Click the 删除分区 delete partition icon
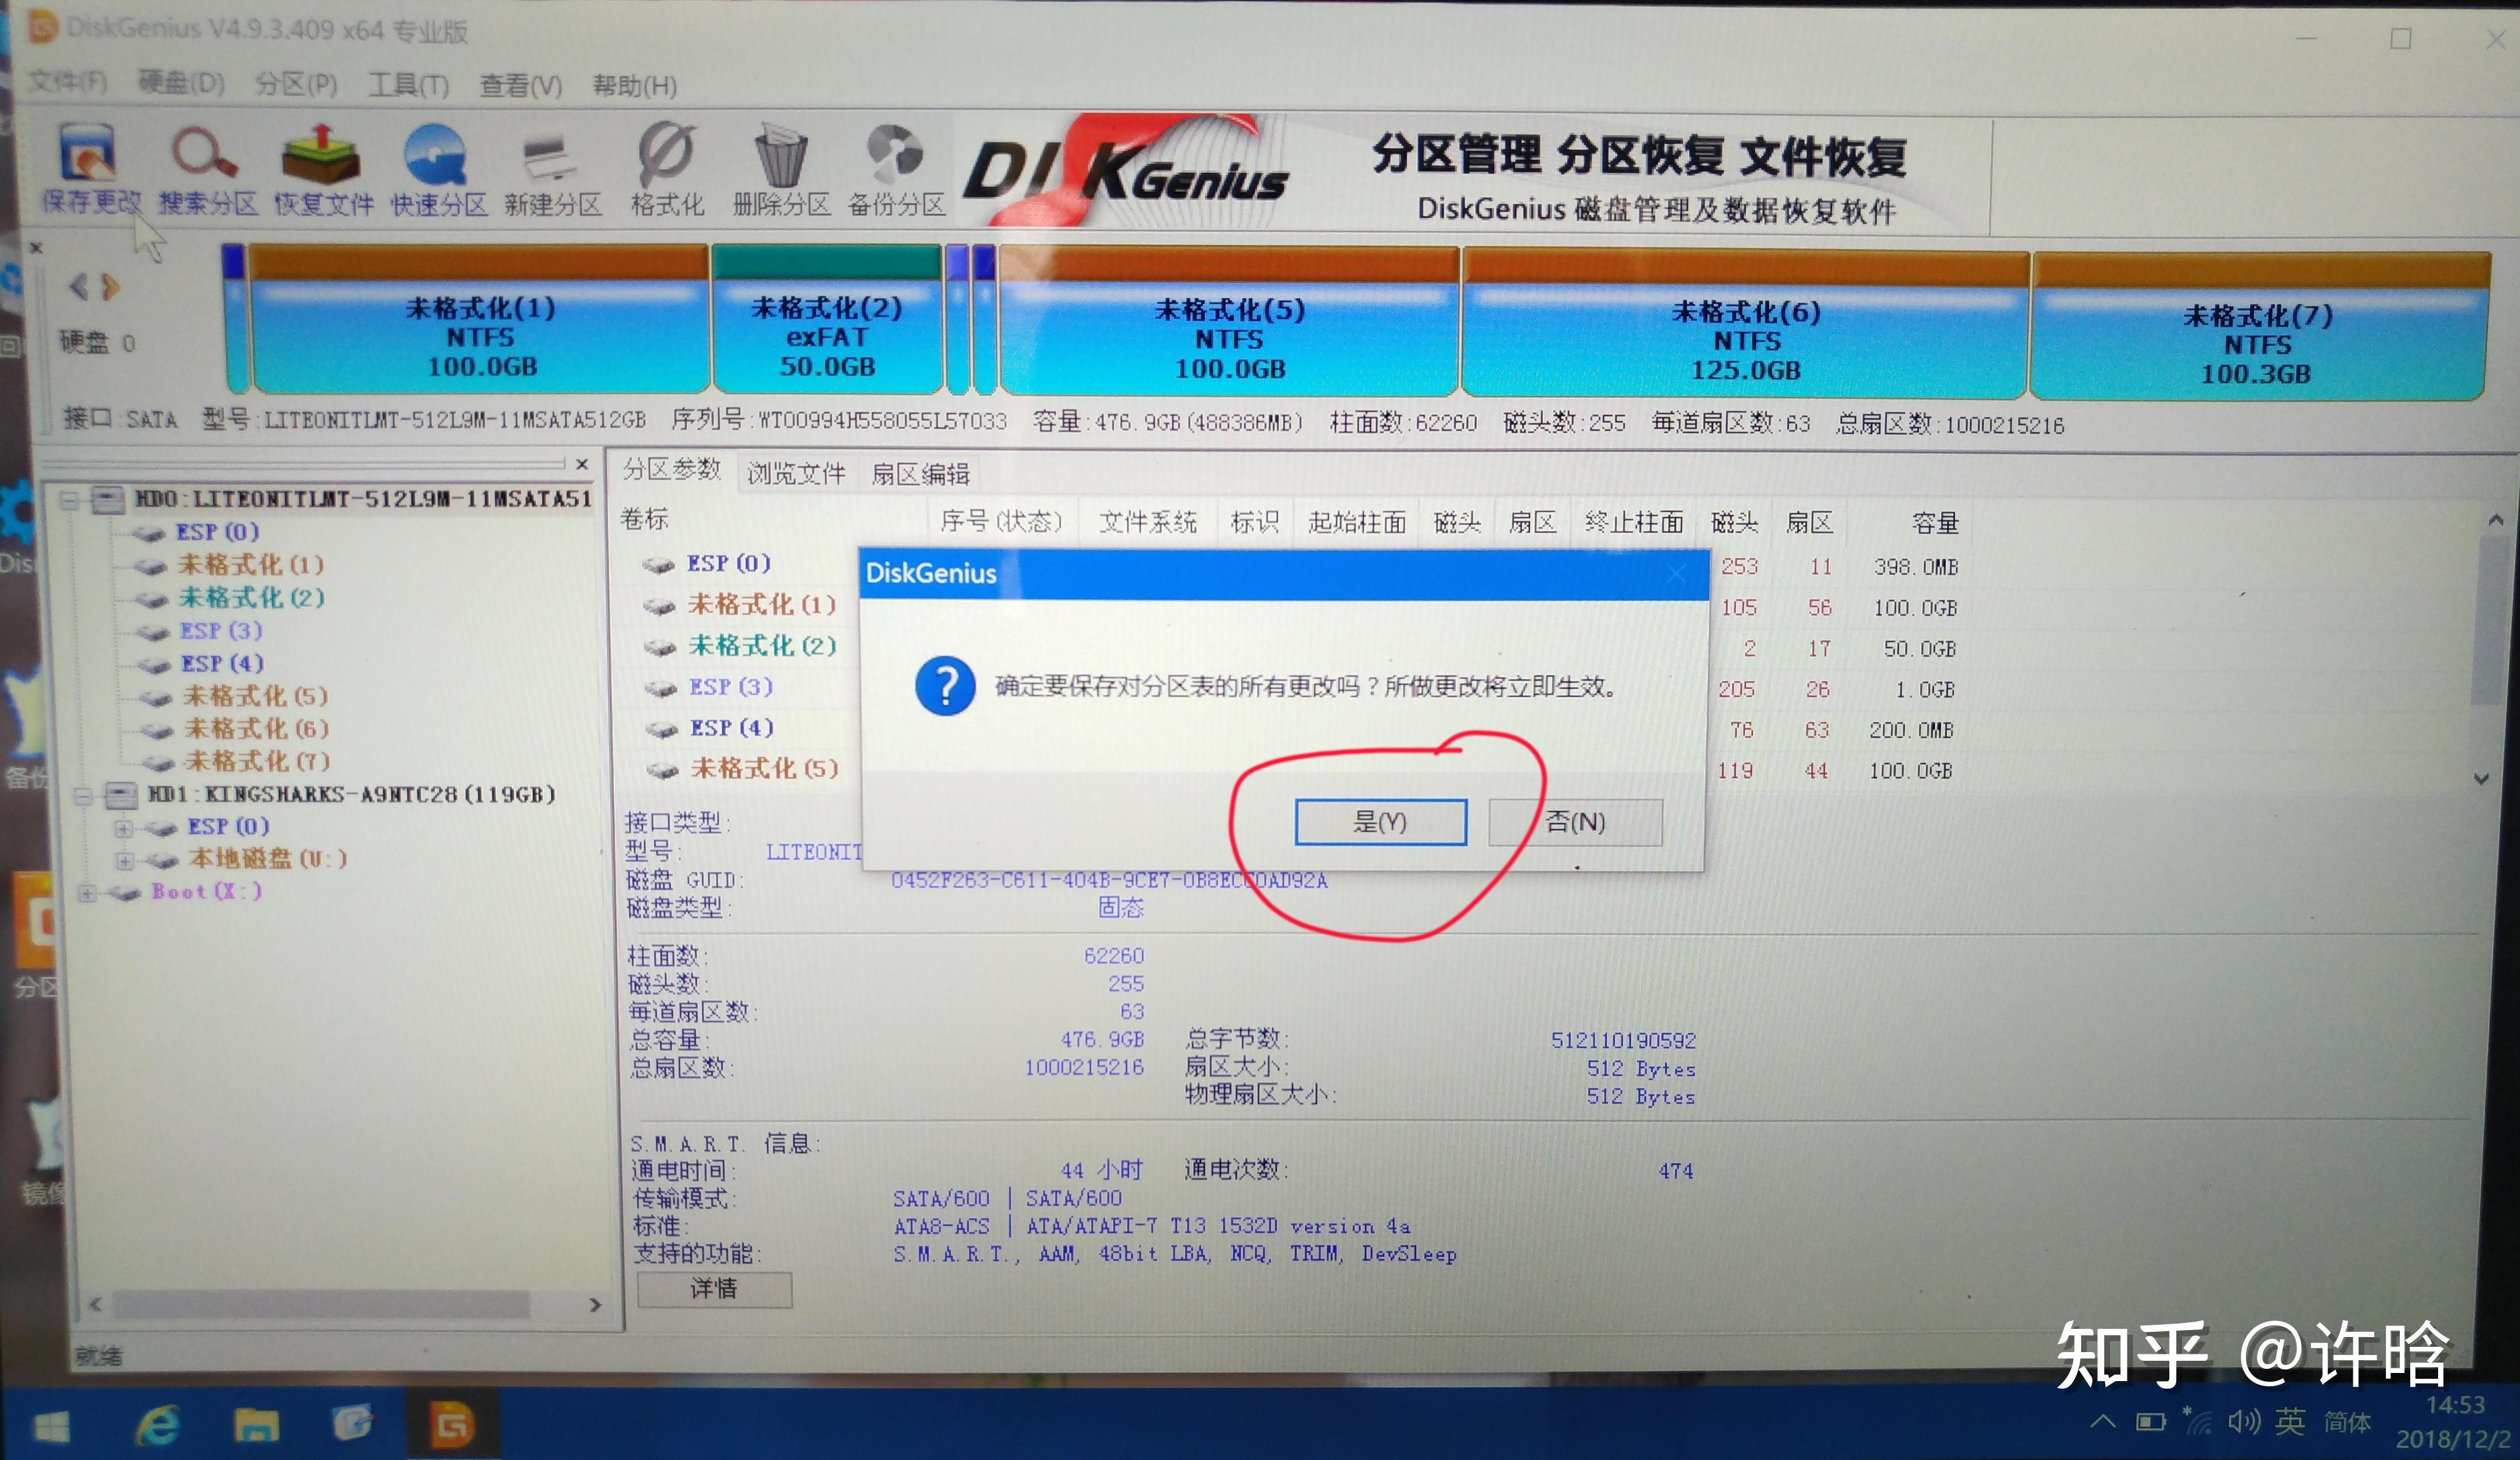 (781, 170)
